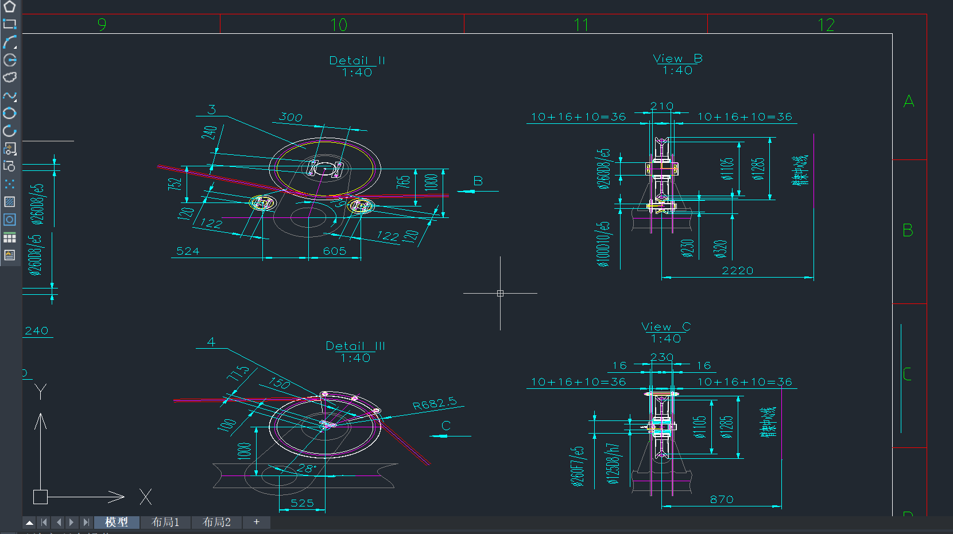The height and width of the screenshot is (534, 953).
Task: Click the '2220' dimension text
Action: [738, 271]
